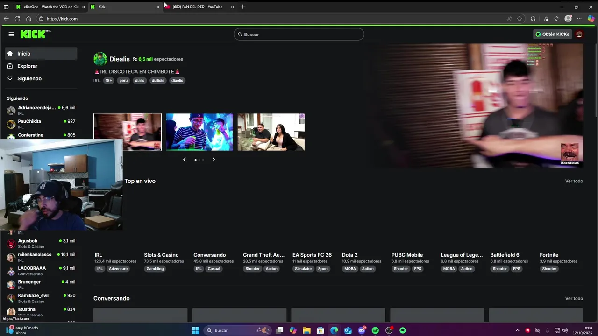Open Task View on the taskbar
Viewport: 598px width, 336px height.
[x=279, y=330]
